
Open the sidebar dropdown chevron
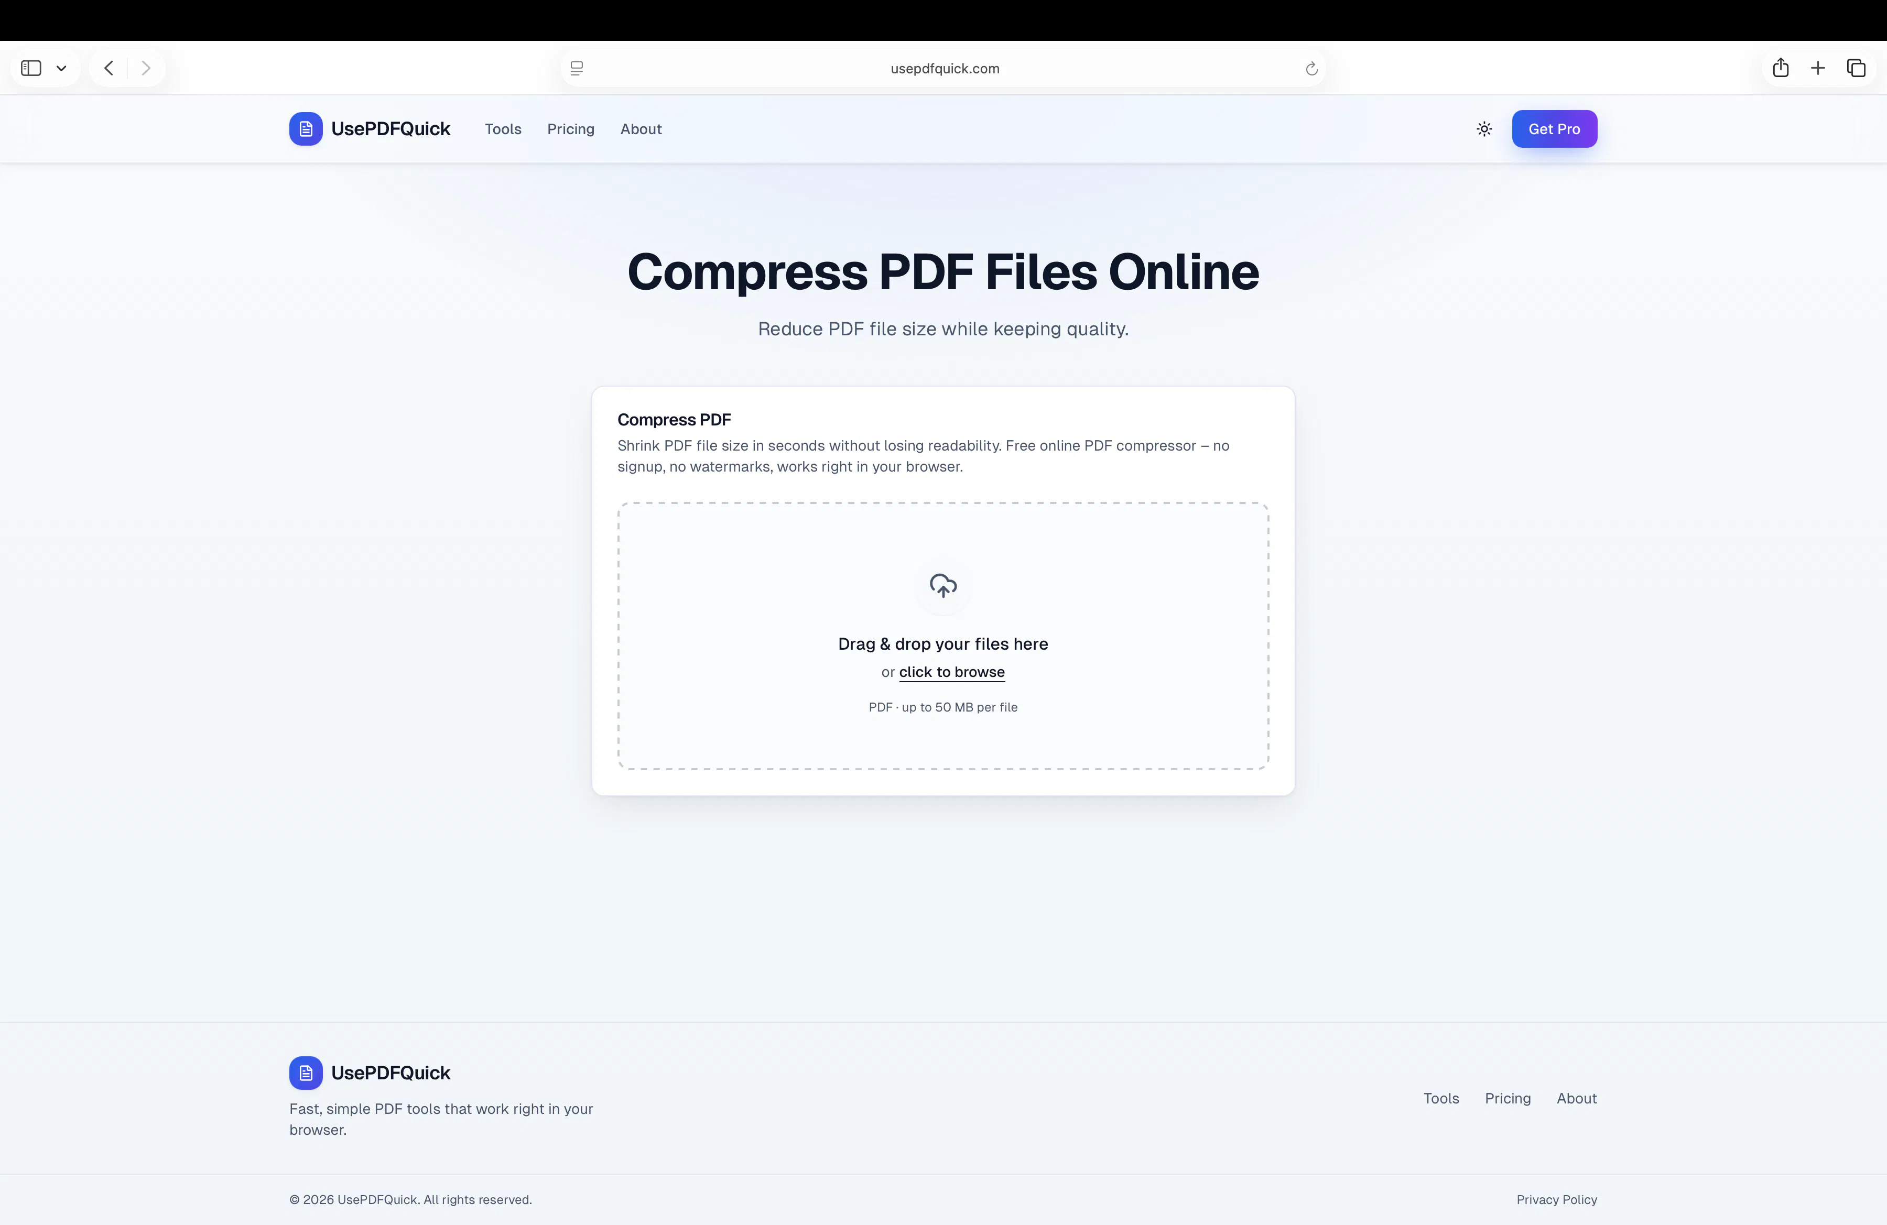[61, 68]
